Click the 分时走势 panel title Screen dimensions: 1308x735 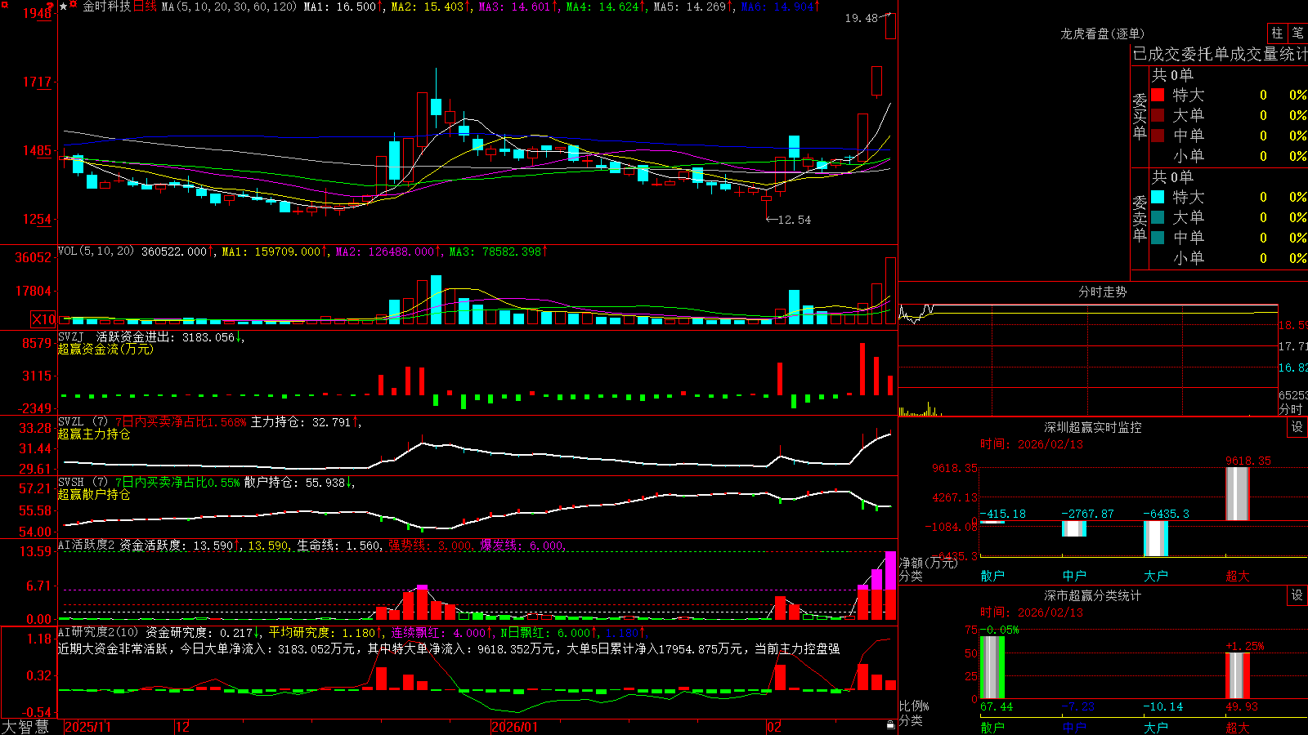(x=1103, y=292)
